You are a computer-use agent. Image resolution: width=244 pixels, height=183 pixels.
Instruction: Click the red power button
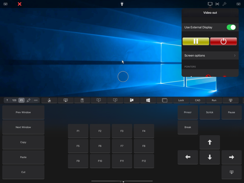[x=224, y=41]
